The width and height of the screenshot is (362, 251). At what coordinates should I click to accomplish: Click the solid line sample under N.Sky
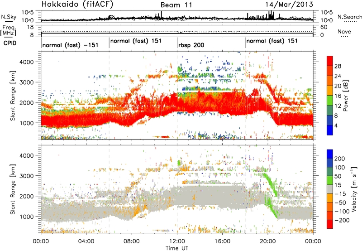tap(9, 21)
